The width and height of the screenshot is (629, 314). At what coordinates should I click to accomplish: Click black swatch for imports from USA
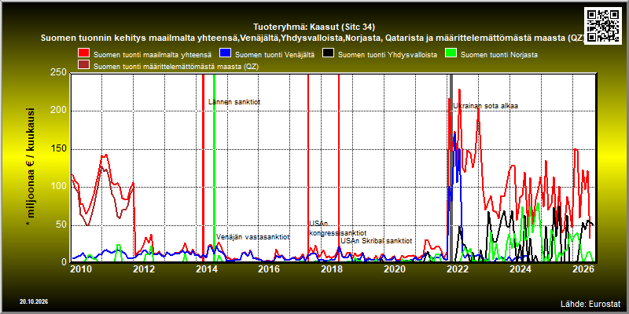(x=329, y=53)
